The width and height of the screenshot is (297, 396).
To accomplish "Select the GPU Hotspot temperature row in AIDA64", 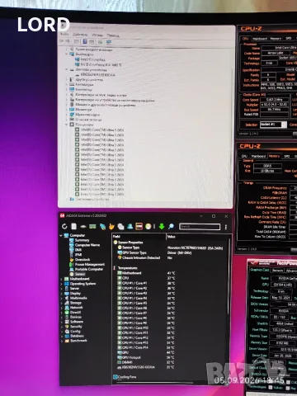I will coord(171,357).
